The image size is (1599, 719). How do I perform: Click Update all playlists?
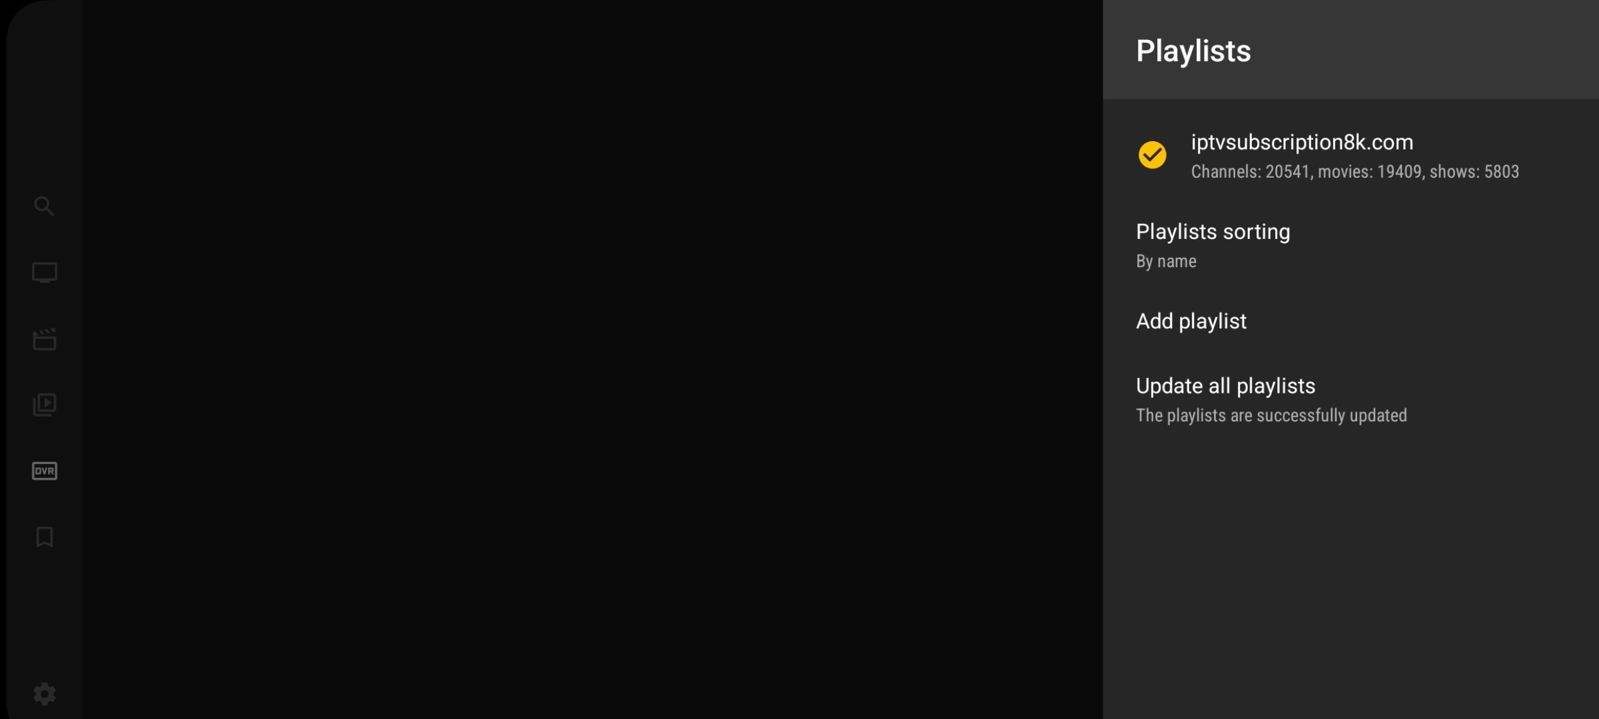tap(1350, 399)
